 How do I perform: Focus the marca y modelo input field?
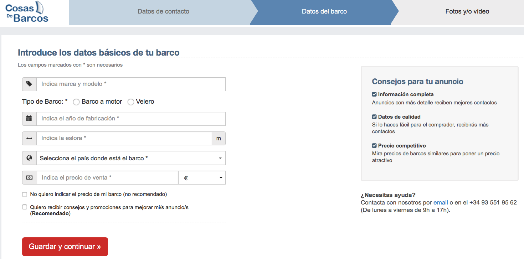(131, 84)
